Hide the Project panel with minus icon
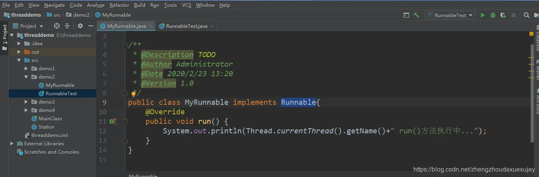Image resolution: width=539 pixels, height=177 pixels. coord(90,26)
